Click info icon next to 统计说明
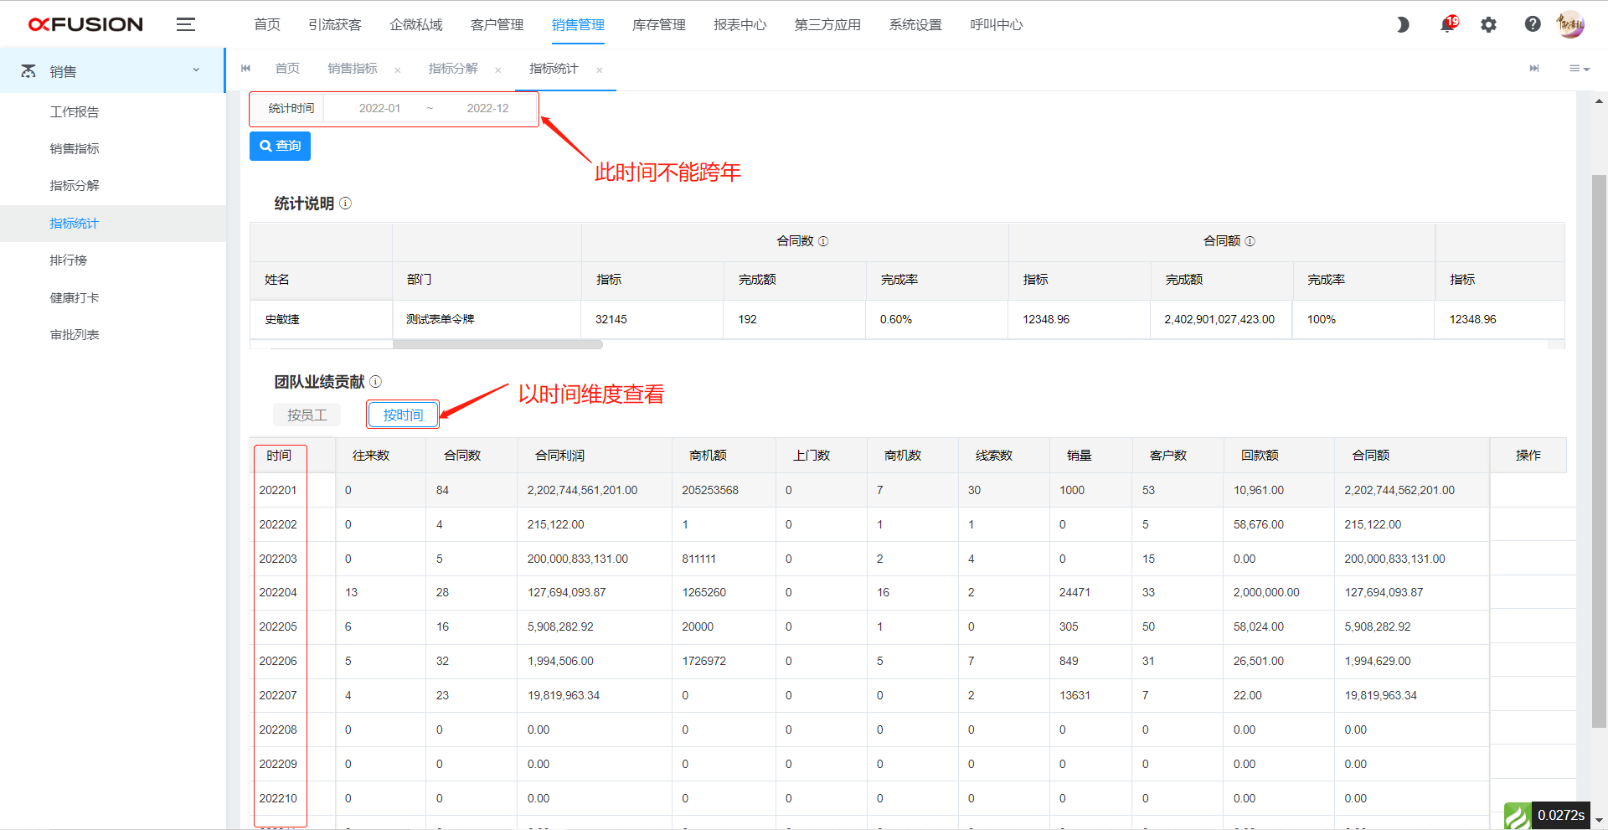 [345, 204]
